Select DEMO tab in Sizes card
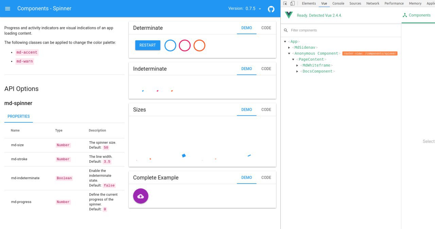The width and height of the screenshot is (435, 229). click(247, 110)
